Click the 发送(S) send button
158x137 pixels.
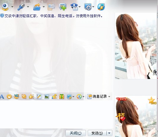[97, 133]
